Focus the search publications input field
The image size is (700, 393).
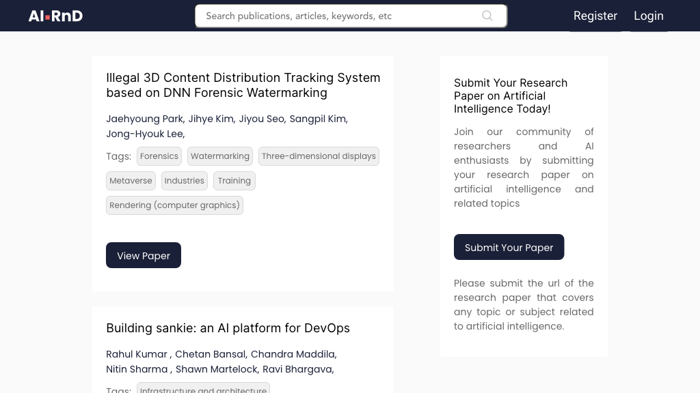coord(338,16)
